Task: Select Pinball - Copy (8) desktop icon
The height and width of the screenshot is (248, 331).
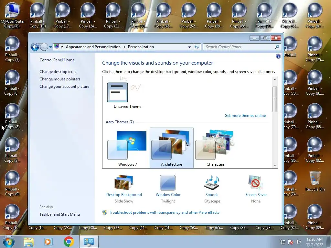Action: coord(12,116)
